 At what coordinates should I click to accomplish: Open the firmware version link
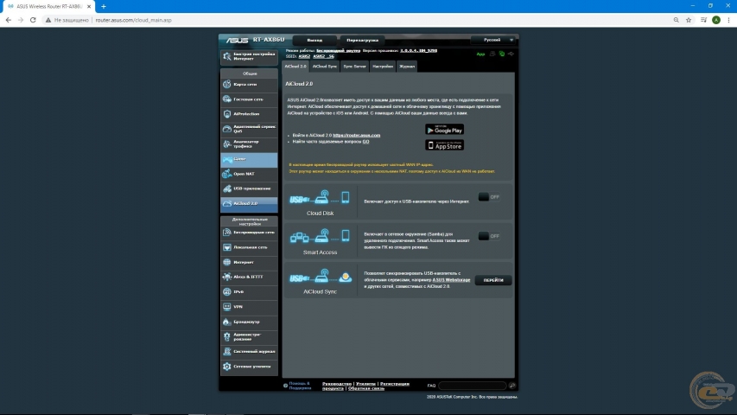[419, 50]
